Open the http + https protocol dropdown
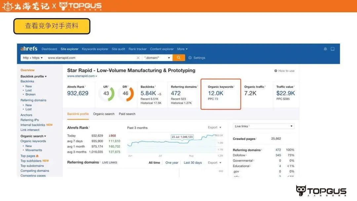Viewport: 357px width, 201px height. click(x=33, y=58)
